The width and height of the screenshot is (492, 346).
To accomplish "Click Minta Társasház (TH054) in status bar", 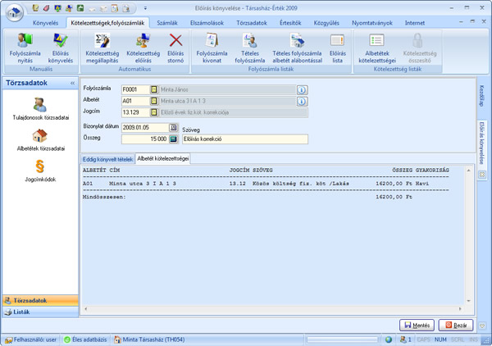I will click(x=149, y=339).
